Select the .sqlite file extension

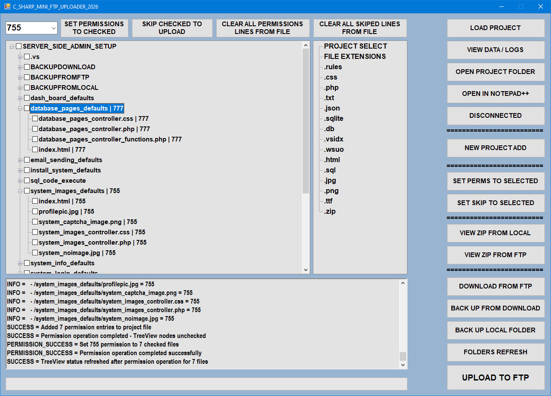click(334, 119)
